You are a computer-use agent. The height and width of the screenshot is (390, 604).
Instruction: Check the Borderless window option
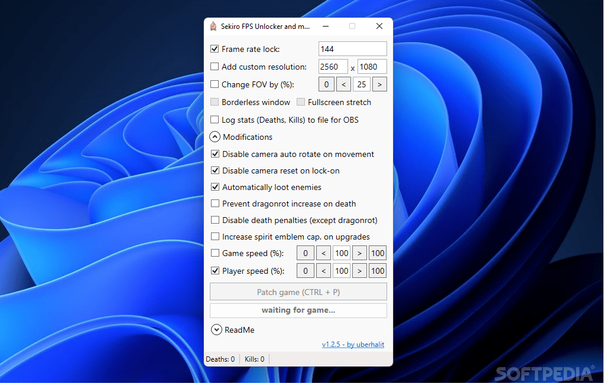coord(215,102)
